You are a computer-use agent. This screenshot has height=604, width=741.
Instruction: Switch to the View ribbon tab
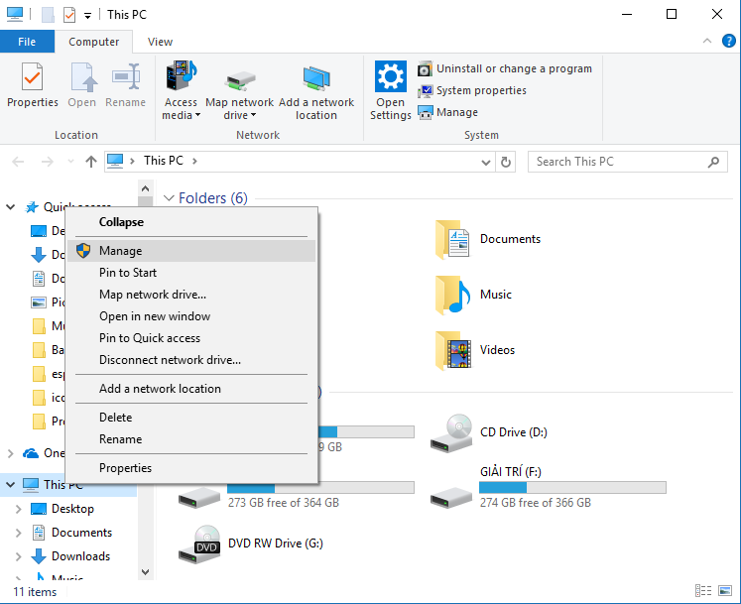pyautogui.click(x=160, y=42)
